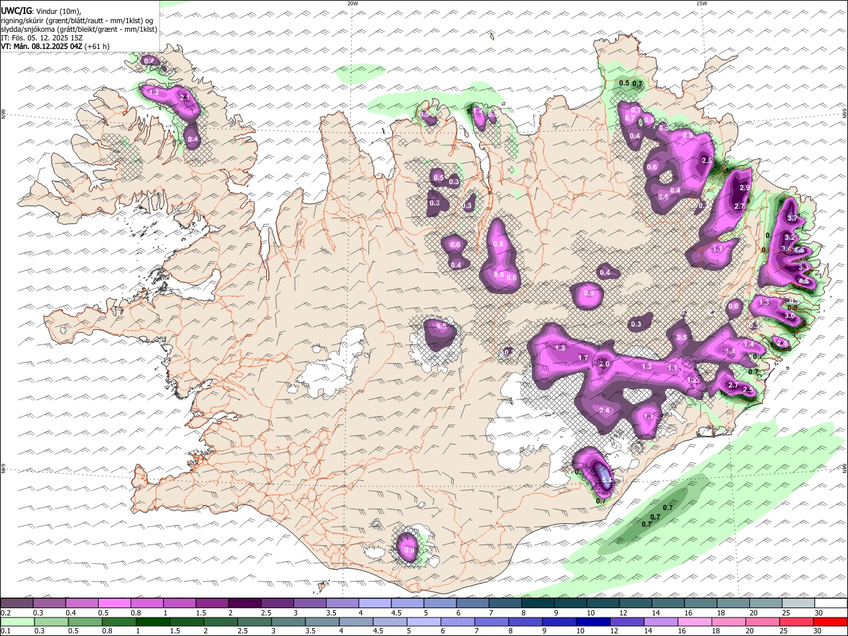Viewport: 848px width, 636px height.
Task: Click the light gray swatch at snow scale 25
Action: coord(797,604)
